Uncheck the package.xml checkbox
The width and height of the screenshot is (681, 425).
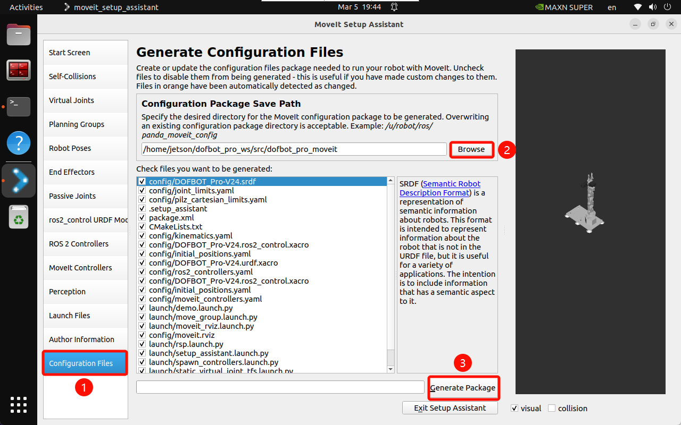[x=142, y=218]
